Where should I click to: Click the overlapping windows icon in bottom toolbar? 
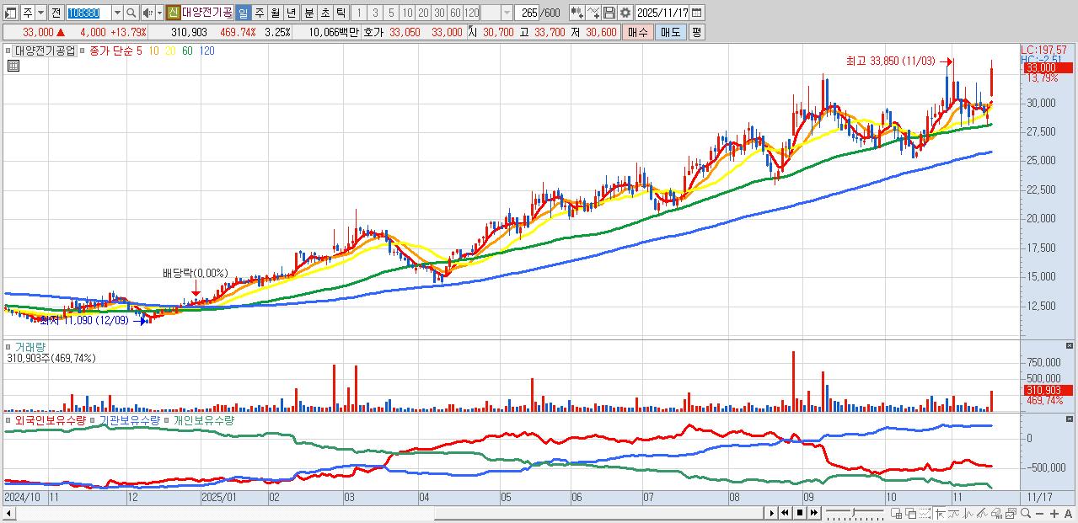click(x=911, y=514)
